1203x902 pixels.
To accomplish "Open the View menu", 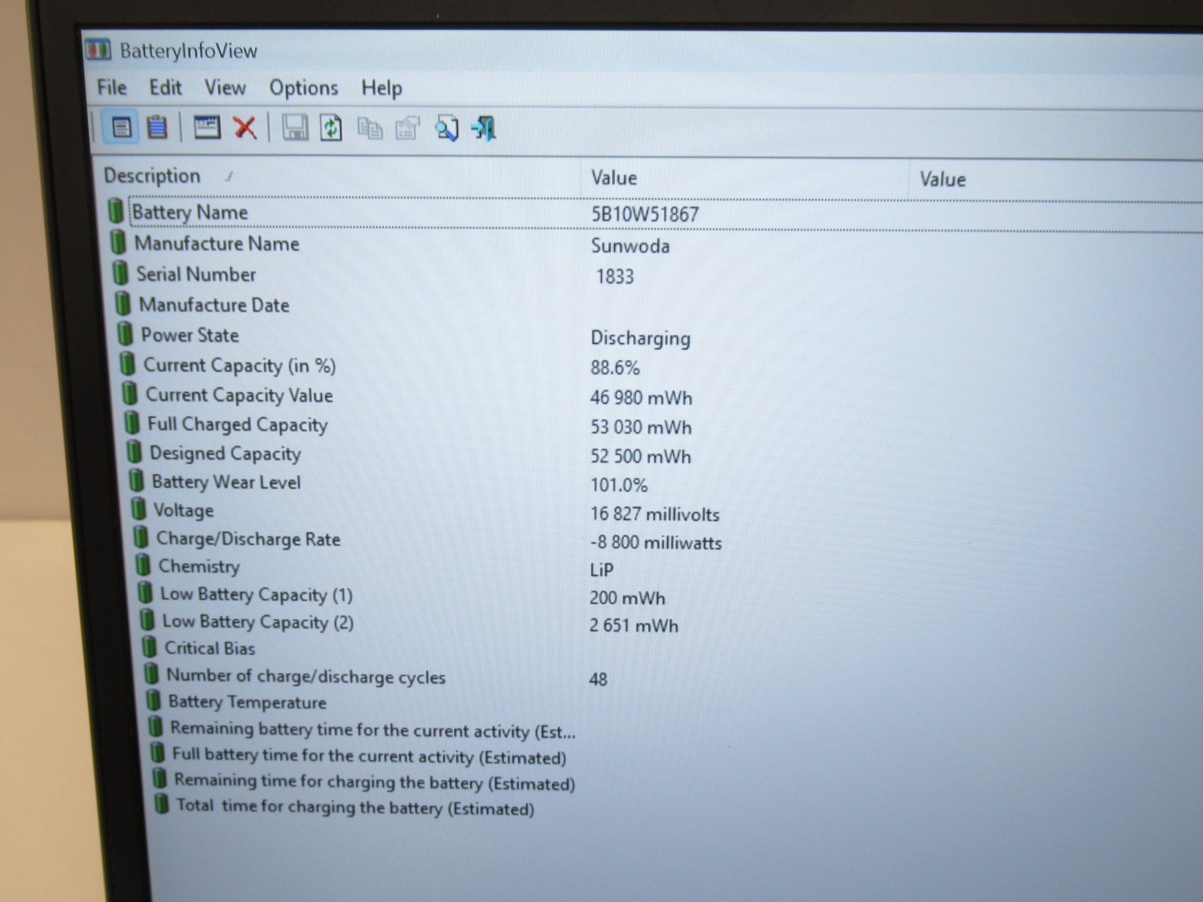I will (x=225, y=88).
